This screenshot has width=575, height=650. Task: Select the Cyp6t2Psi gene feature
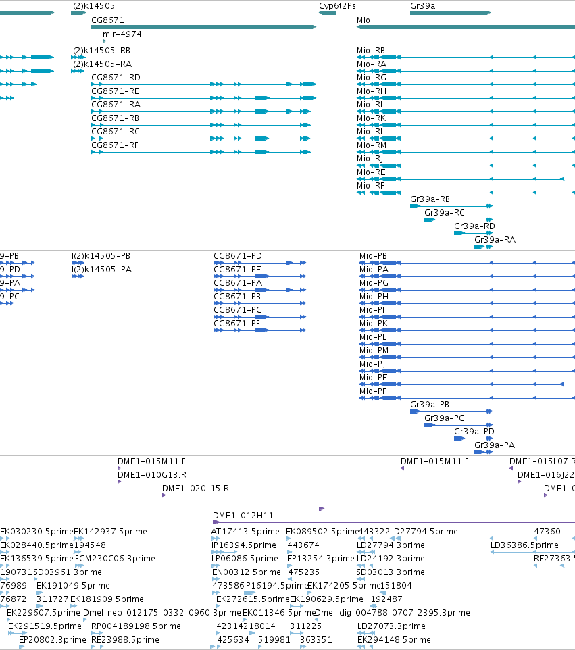[327, 13]
